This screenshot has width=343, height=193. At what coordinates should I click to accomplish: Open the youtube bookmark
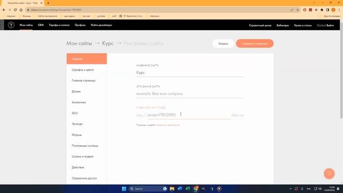[101, 16]
